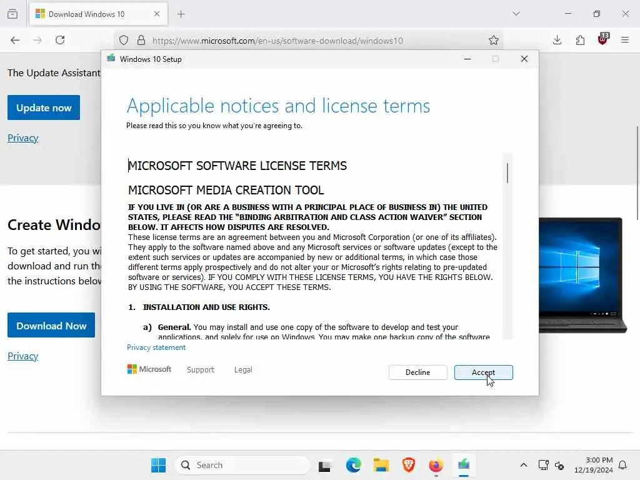Click the 'MICROSOFT SOFTWARE LICENSE TERMS' heading
This screenshot has height=480, width=640.
[237, 166]
